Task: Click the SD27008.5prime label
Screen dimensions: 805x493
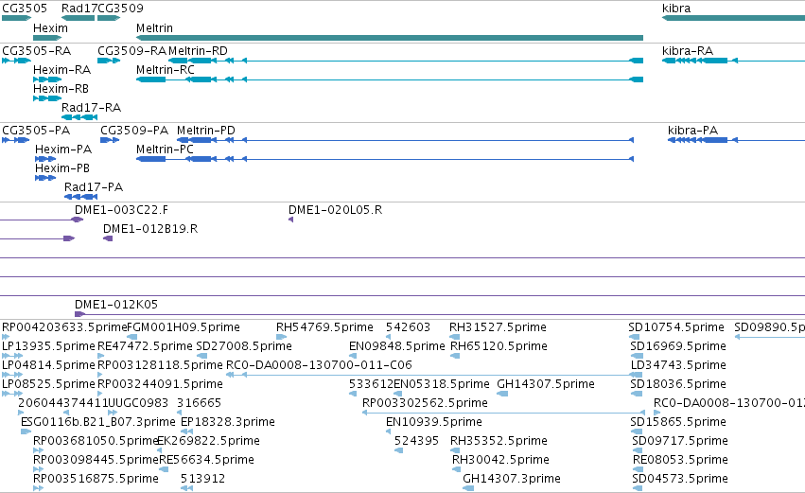Action: point(244,346)
